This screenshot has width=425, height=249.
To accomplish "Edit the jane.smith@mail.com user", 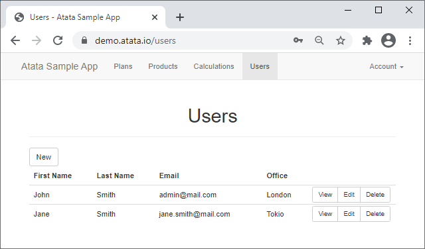I will (349, 214).
